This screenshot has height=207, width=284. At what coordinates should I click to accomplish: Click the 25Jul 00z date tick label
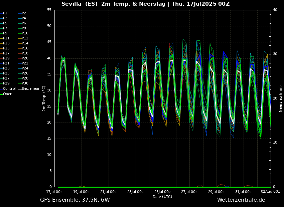162,192
